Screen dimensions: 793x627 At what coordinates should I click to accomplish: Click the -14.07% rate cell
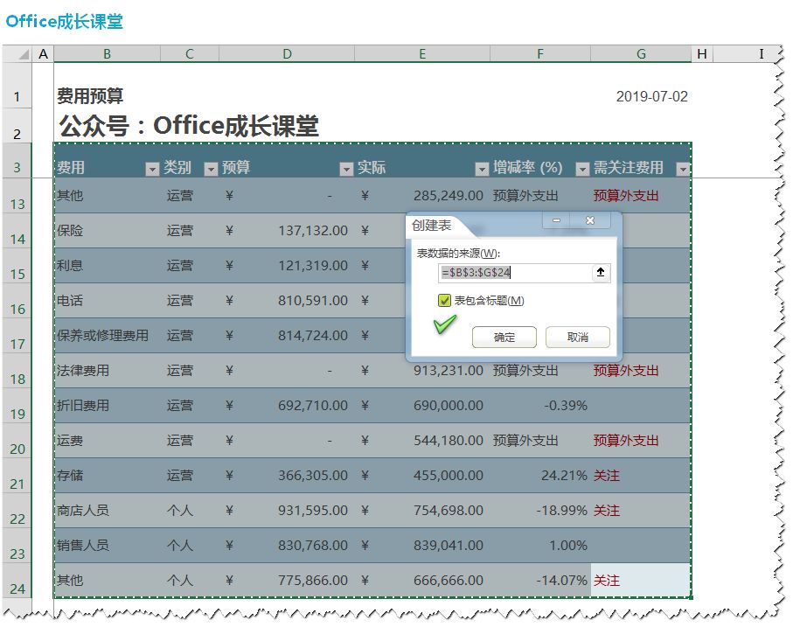(x=561, y=581)
